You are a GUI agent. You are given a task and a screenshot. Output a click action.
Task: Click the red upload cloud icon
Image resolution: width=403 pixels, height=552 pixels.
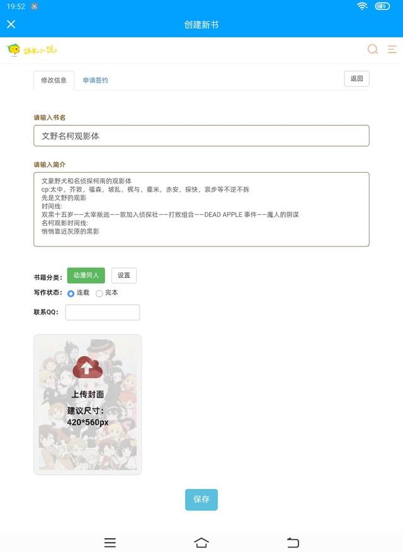(88, 367)
